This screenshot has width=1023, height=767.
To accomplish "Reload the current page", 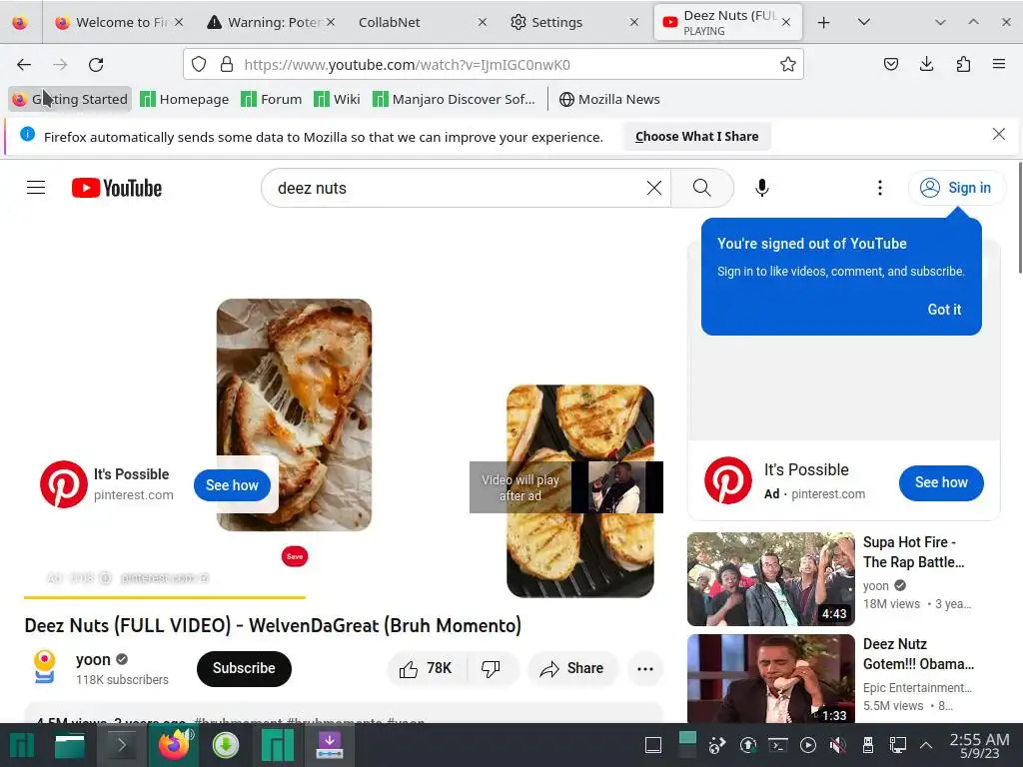I will [x=96, y=65].
